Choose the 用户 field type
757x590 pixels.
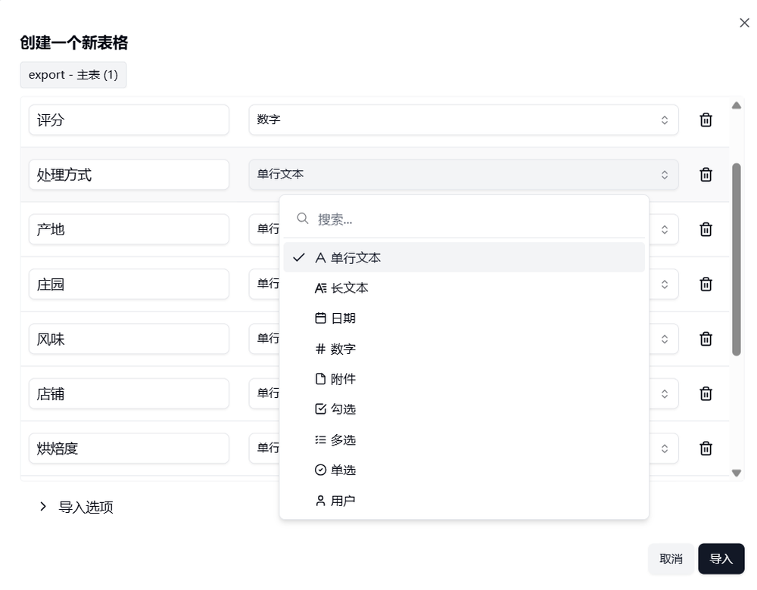(x=464, y=501)
